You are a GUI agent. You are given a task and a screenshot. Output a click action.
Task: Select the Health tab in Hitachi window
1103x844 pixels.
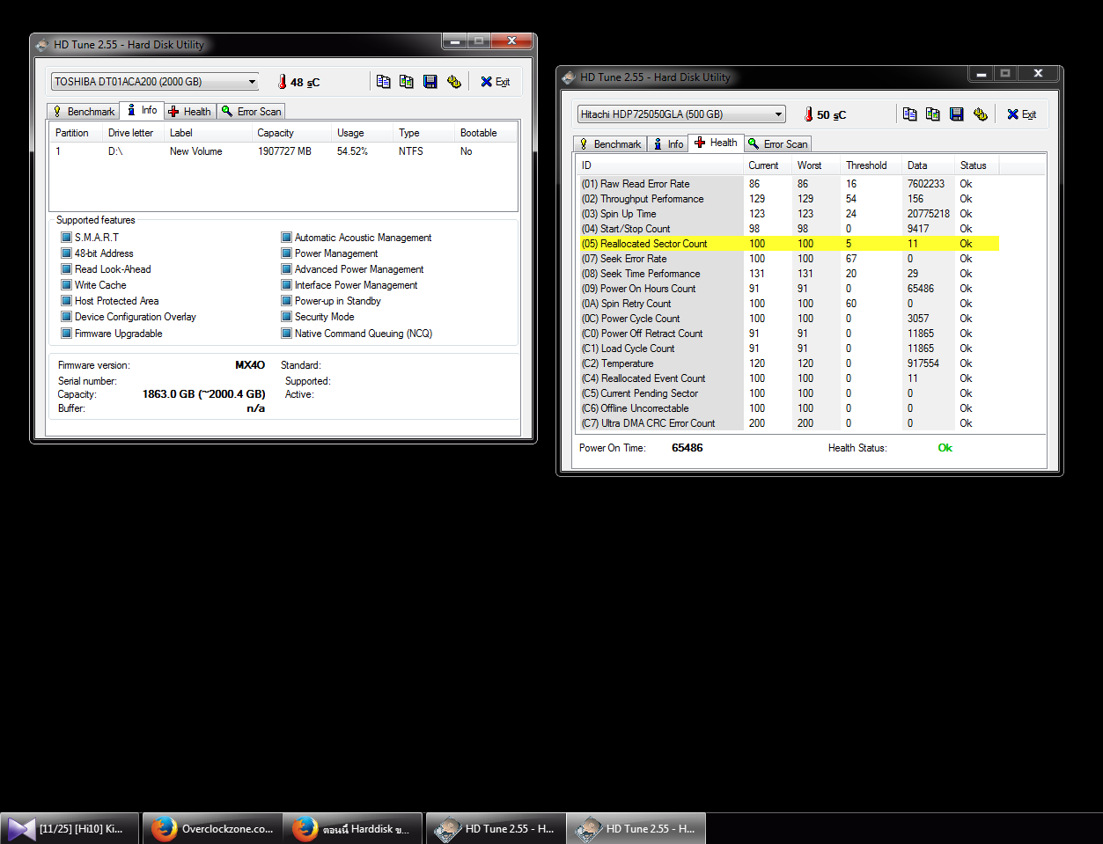(x=717, y=143)
